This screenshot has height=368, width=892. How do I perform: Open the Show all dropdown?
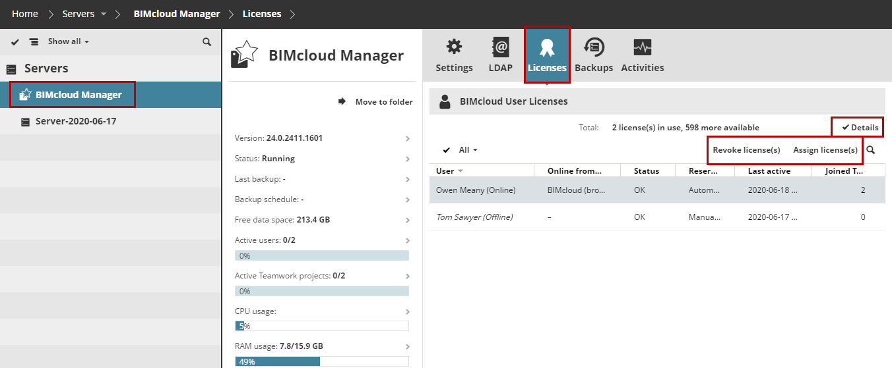[x=68, y=41]
